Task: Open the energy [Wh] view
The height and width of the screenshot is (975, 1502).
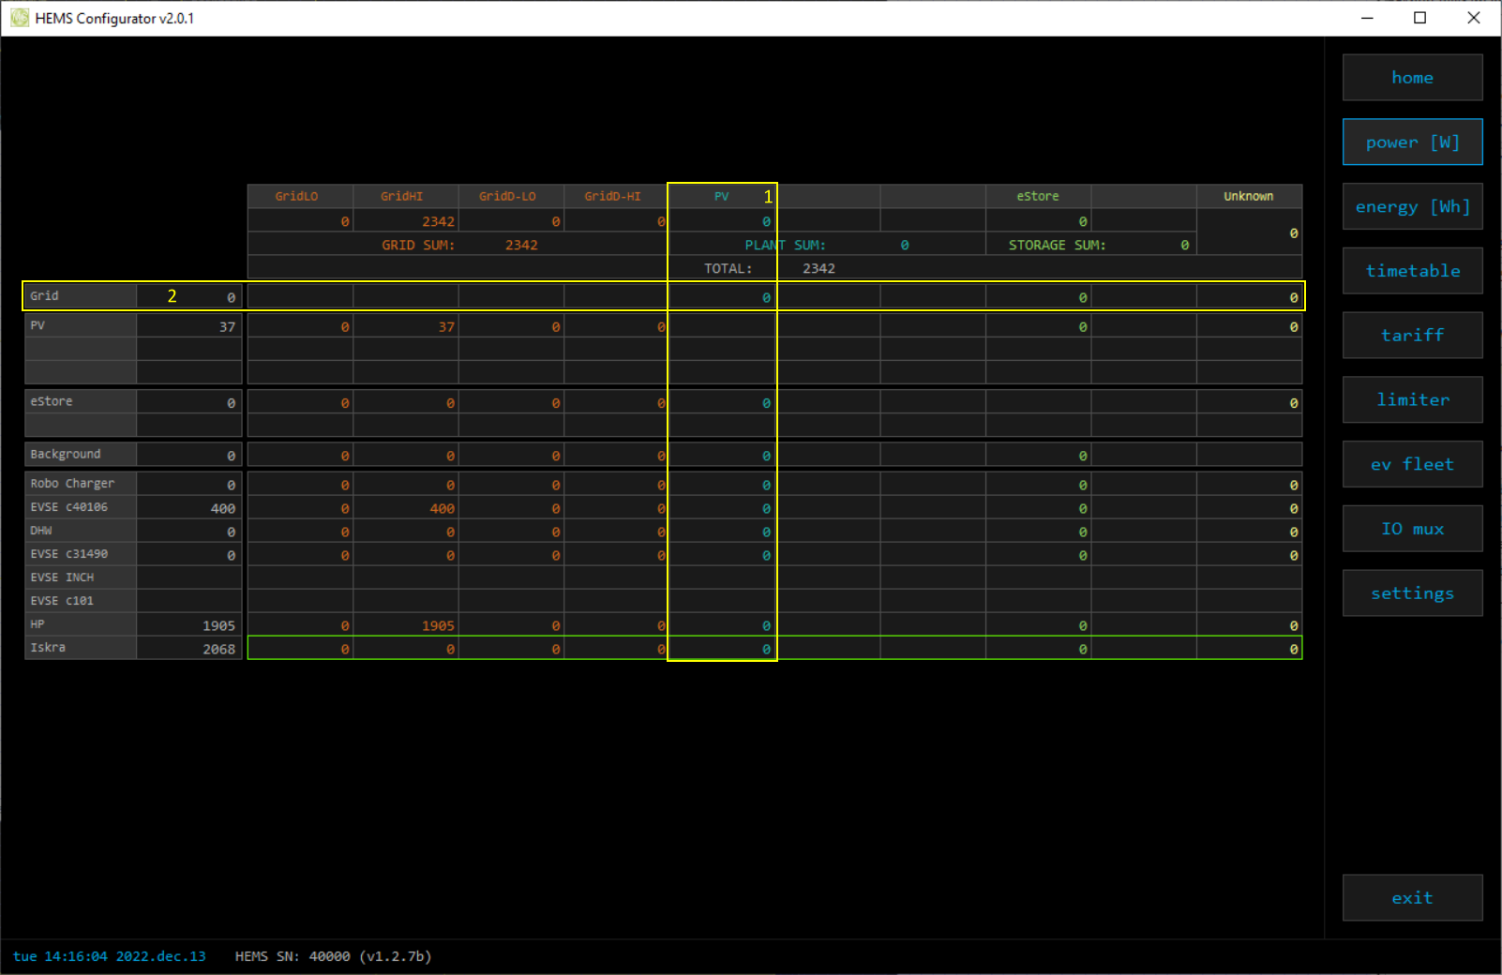Action: (1412, 207)
